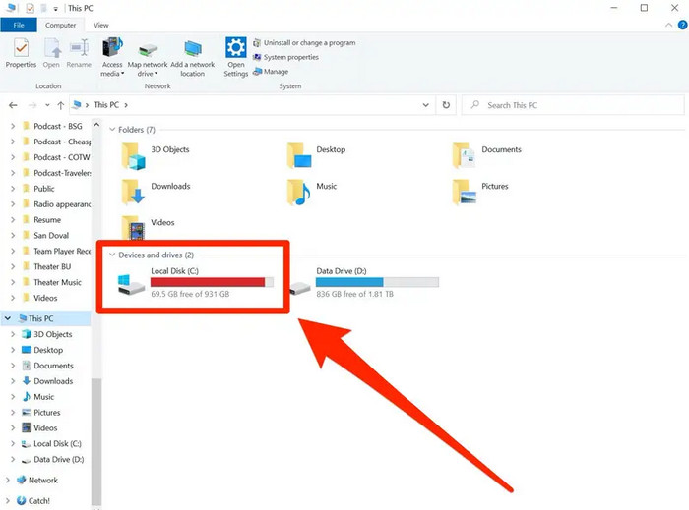Switch to the Computer ribbon tab
Image resolution: width=689 pixels, height=510 pixels.
(61, 25)
